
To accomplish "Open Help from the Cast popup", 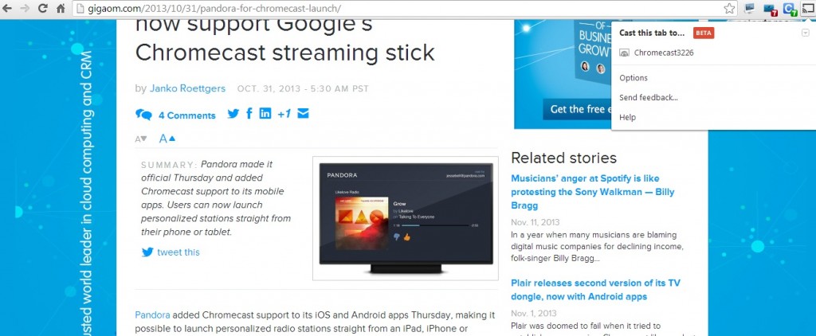I will pos(628,117).
